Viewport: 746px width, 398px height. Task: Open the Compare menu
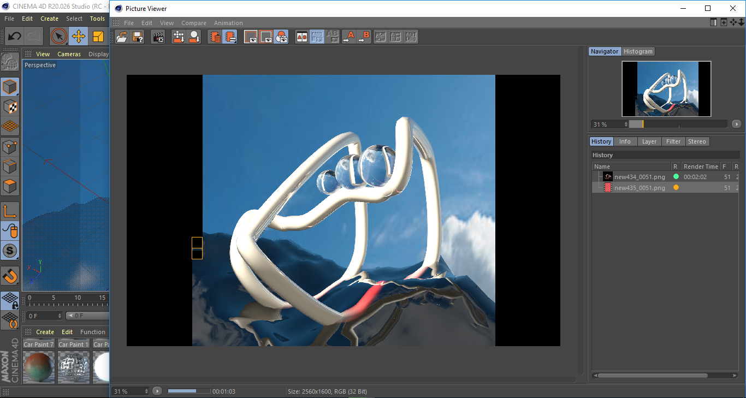coord(194,23)
